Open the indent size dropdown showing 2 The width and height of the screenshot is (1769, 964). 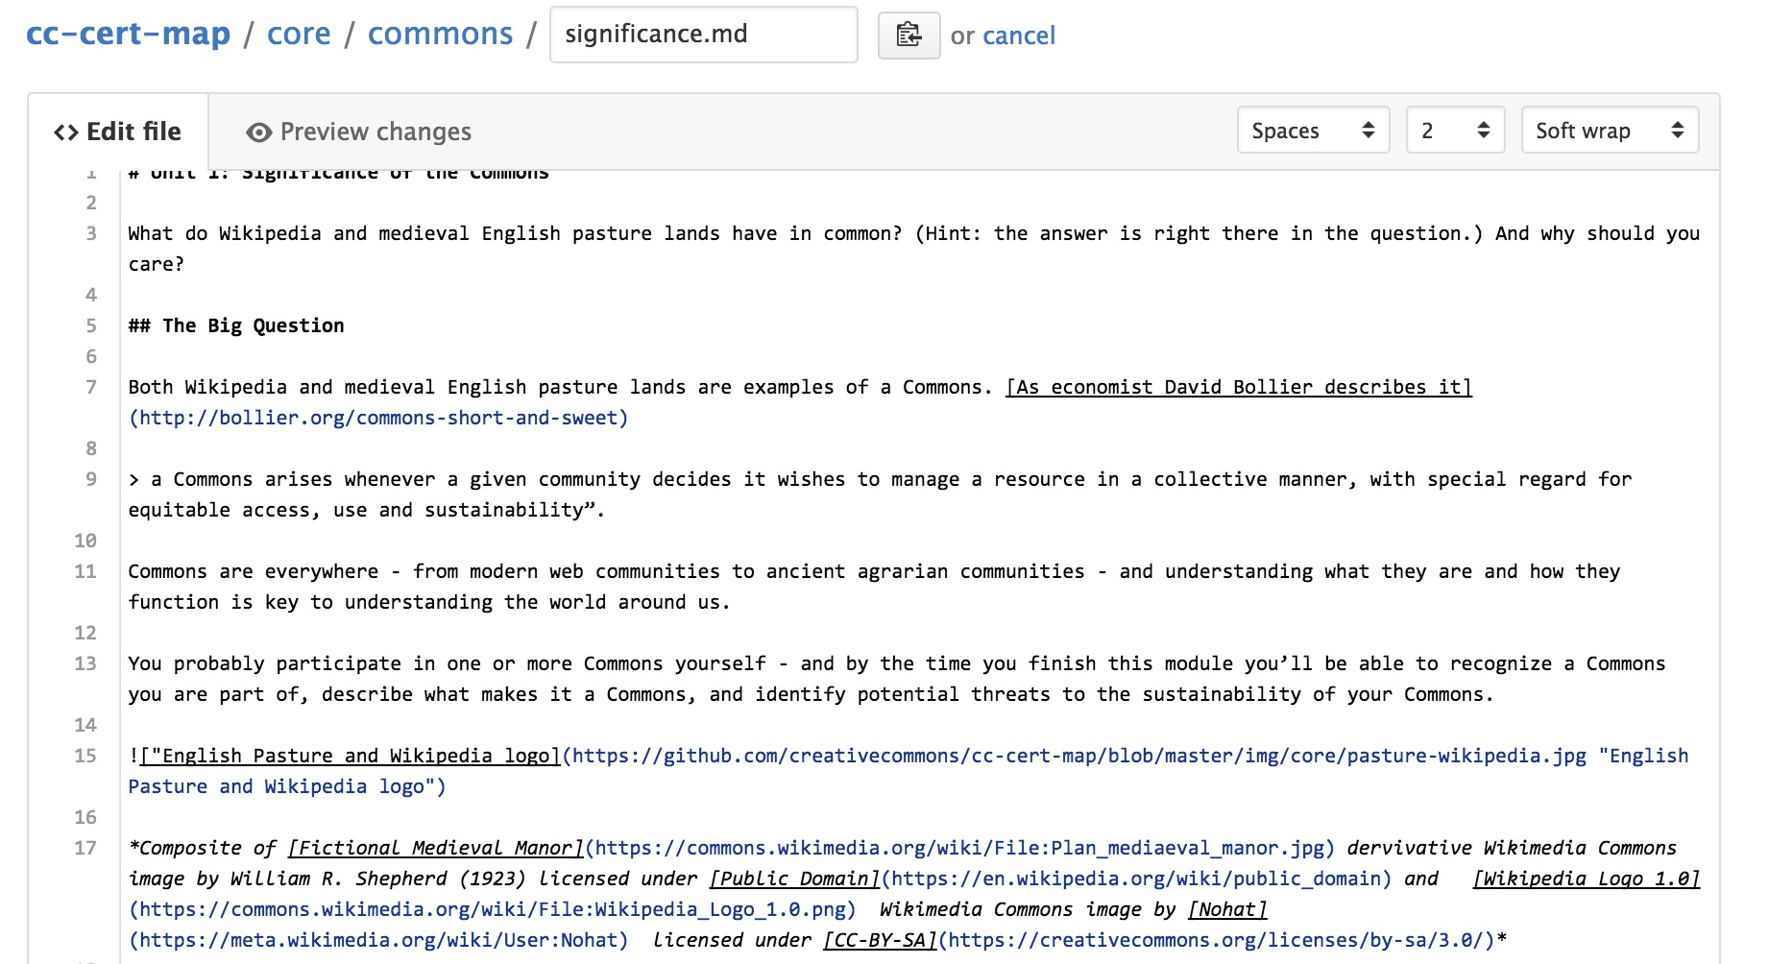1454,131
